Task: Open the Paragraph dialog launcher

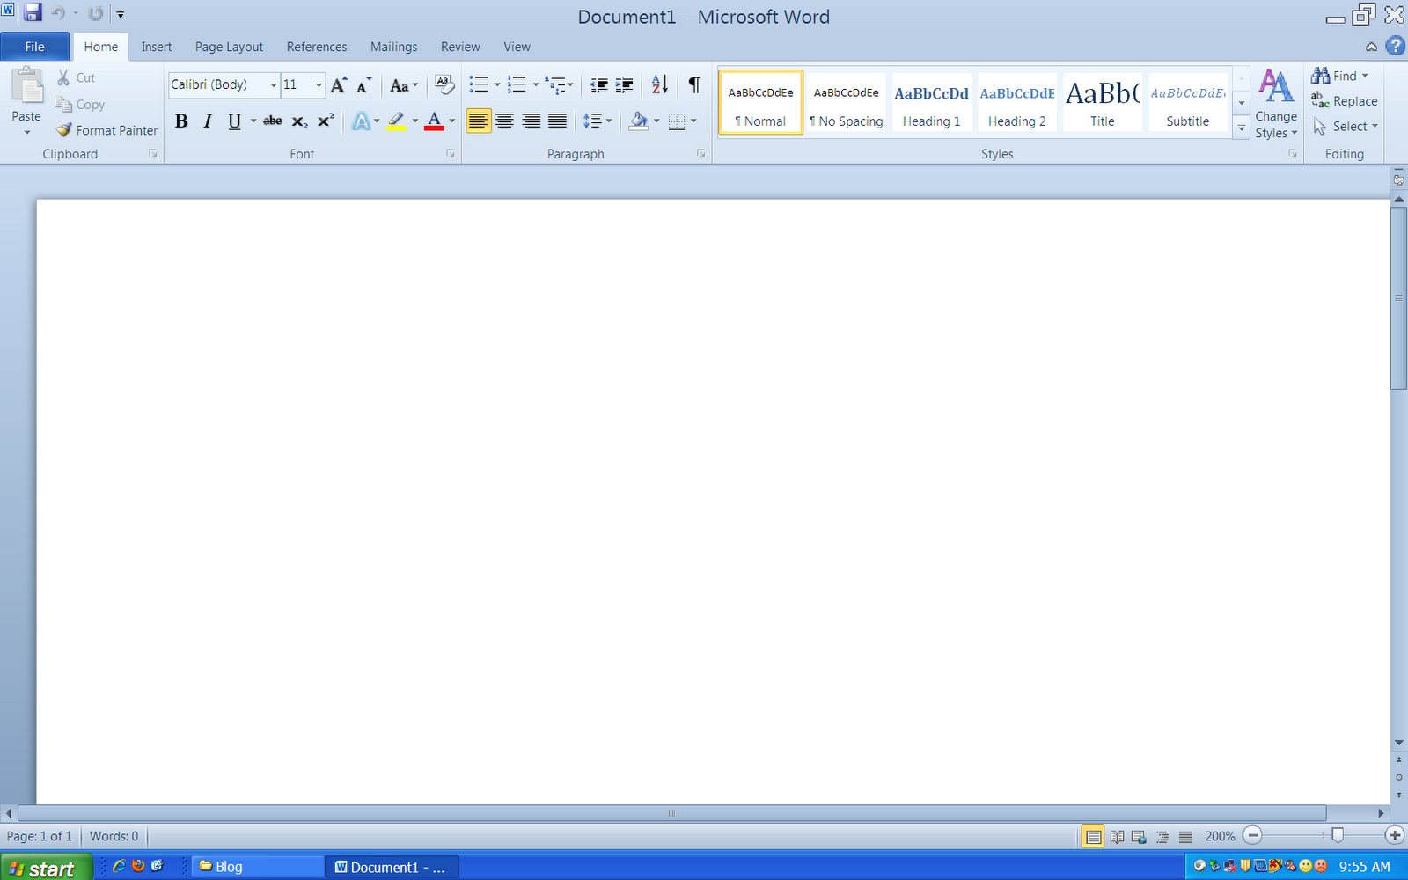Action: [x=701, y=154]
